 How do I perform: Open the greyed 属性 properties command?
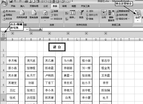pyautogui.click(x=54, y=15)
